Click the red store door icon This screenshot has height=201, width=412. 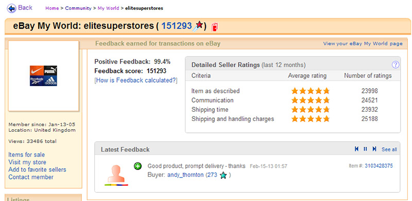215,27
